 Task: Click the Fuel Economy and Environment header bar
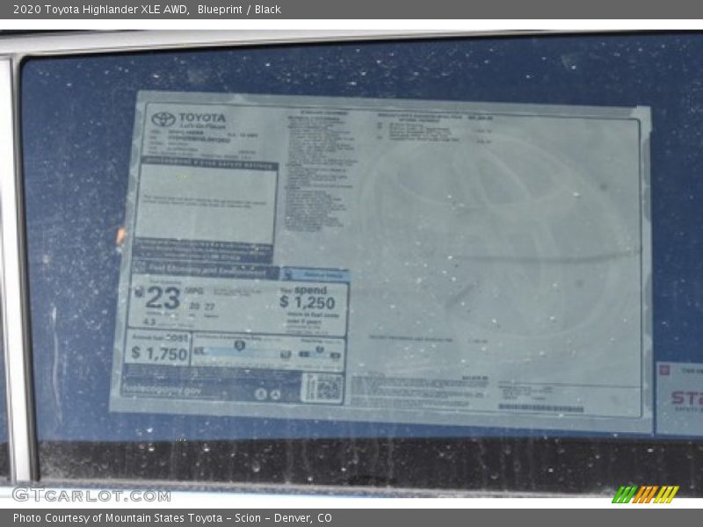(207, 270)
